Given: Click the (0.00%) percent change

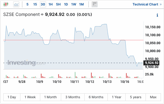Looking at the screenshot, I should tap(84, 15).
